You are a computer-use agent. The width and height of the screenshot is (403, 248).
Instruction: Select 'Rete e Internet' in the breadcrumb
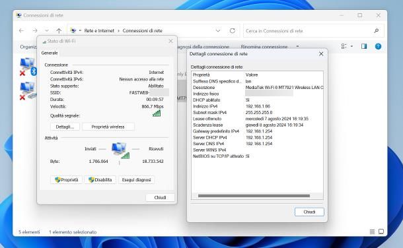click(x=99, y=31)
